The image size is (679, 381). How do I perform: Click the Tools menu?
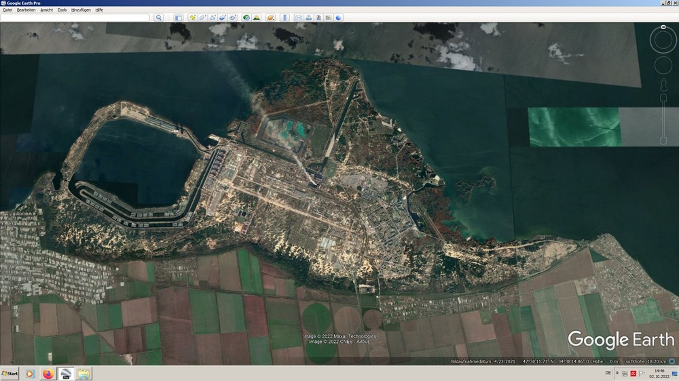tap(62, 10)
